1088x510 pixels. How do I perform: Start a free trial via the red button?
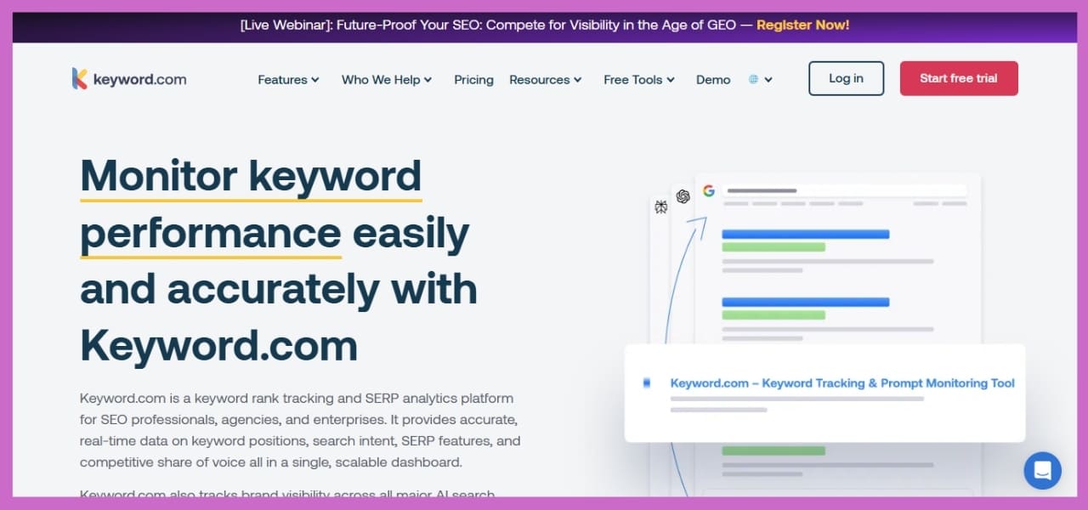tap(959, 77)
